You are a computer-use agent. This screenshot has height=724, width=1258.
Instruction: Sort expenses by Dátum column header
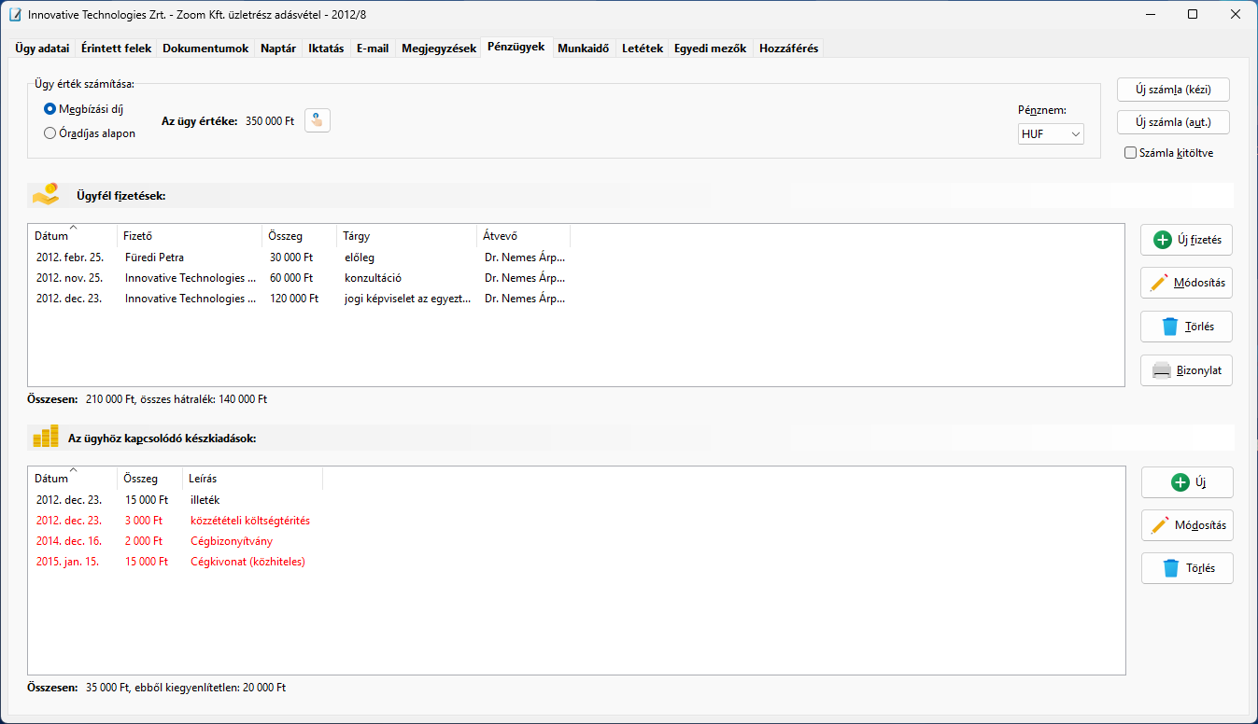pos(52,479)
